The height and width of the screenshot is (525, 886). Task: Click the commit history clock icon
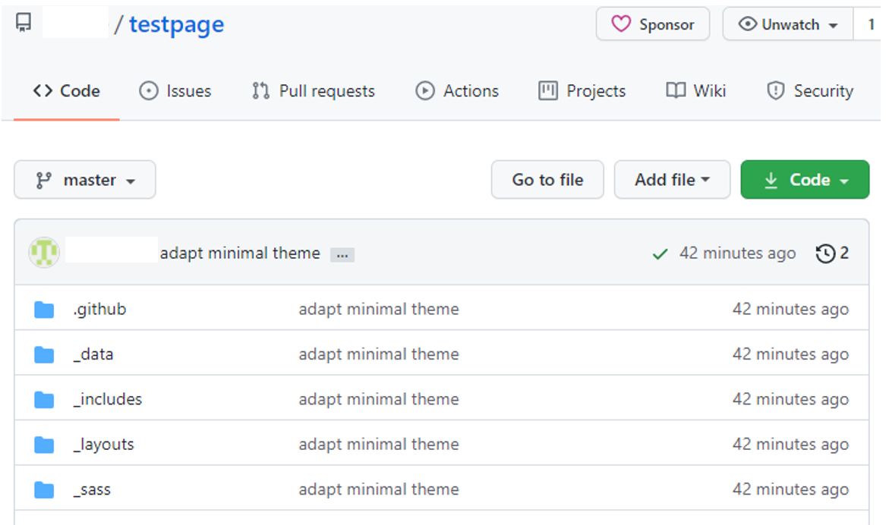(x=825, y=253)
